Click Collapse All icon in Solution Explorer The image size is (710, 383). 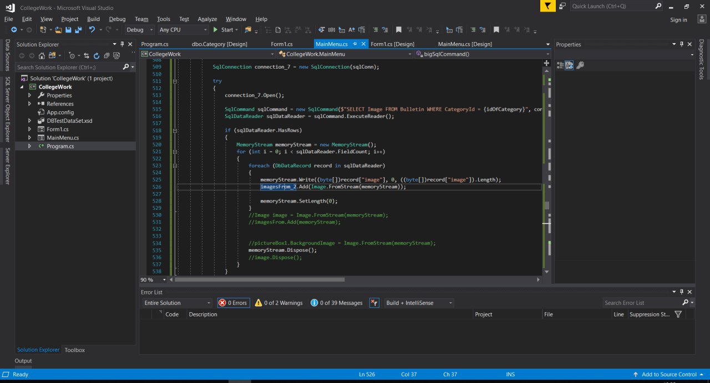click(x=106, y=55)
